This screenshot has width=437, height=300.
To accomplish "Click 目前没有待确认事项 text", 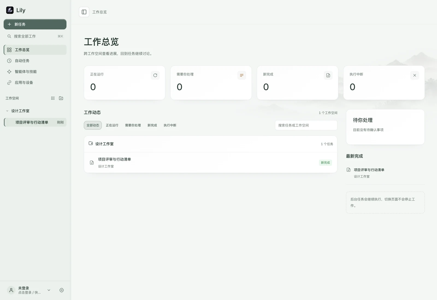I will coord(368,130).
